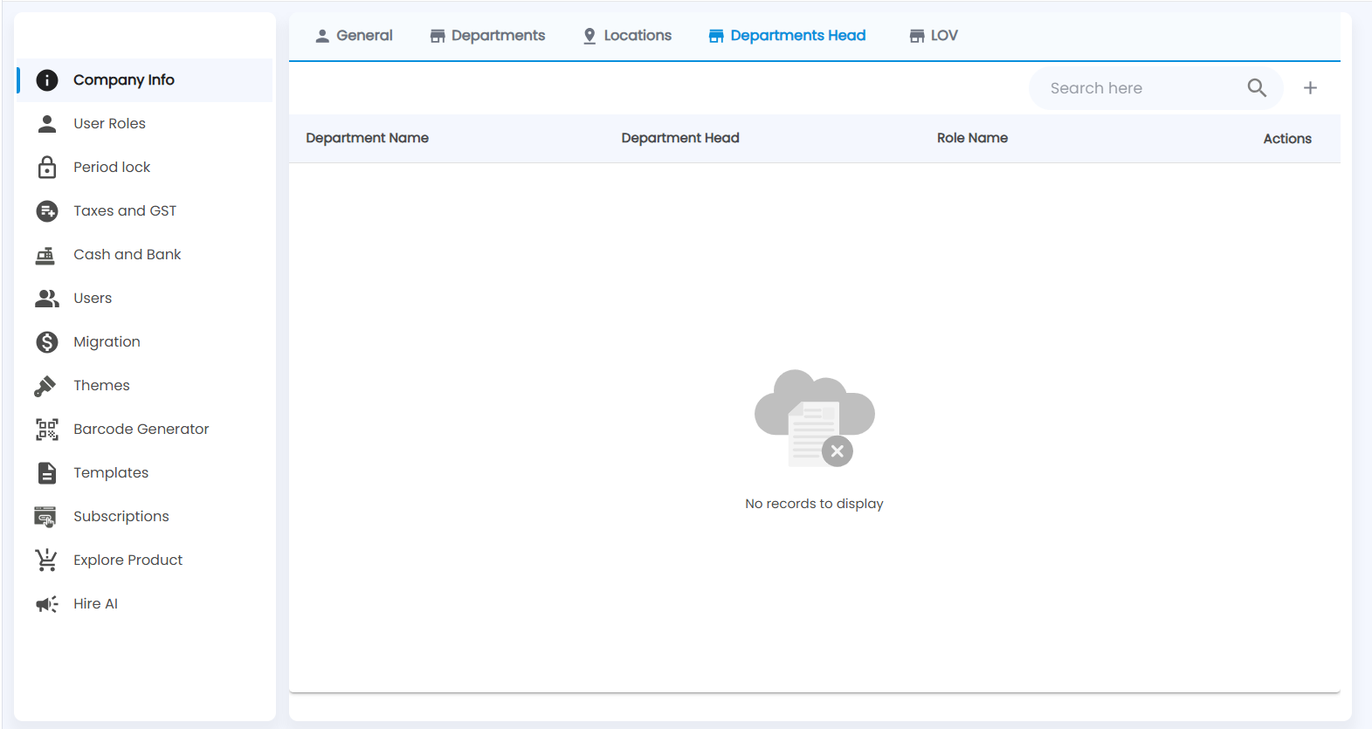Click the Actions column header
Image resolution: width=1372 pixels, height=729 pixels.
[x=1287, y=139]
